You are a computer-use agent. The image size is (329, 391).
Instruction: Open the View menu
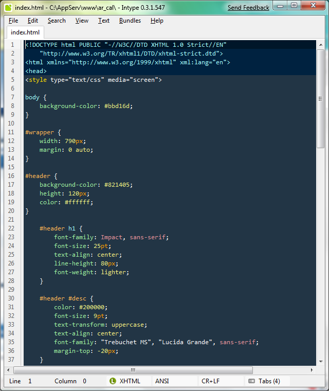(x=82, y=21)
